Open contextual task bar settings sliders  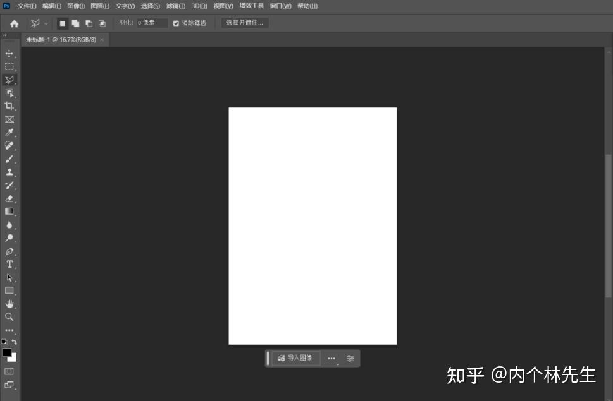click(350, 358)
